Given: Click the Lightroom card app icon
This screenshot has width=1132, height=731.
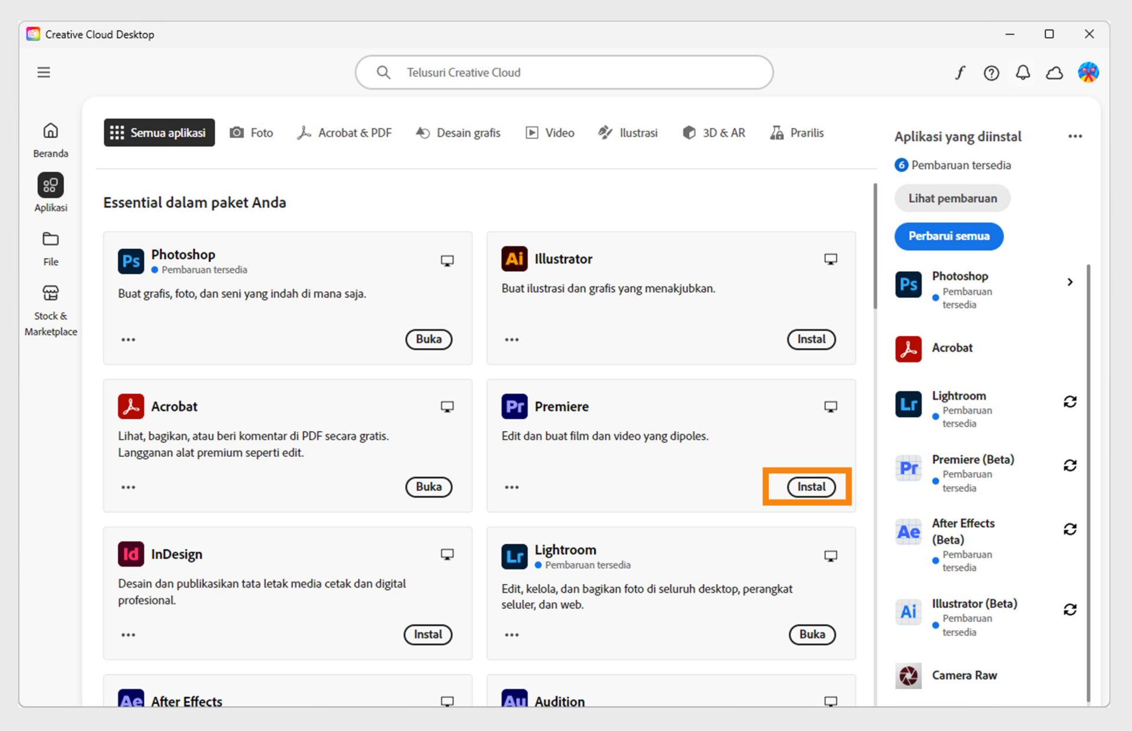Looking at the screenshot, I should (x=514, y=556).
